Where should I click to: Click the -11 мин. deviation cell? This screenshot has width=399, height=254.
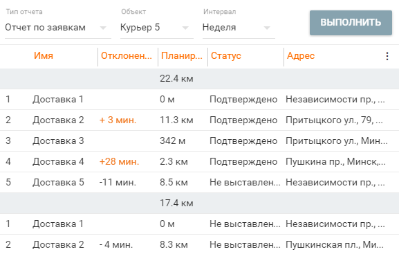click(118, 183)
